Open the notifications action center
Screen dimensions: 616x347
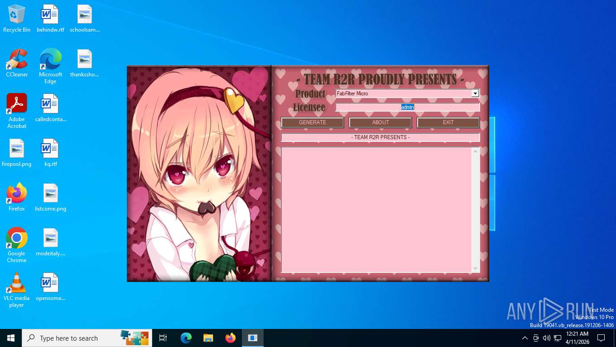(601, 338)
